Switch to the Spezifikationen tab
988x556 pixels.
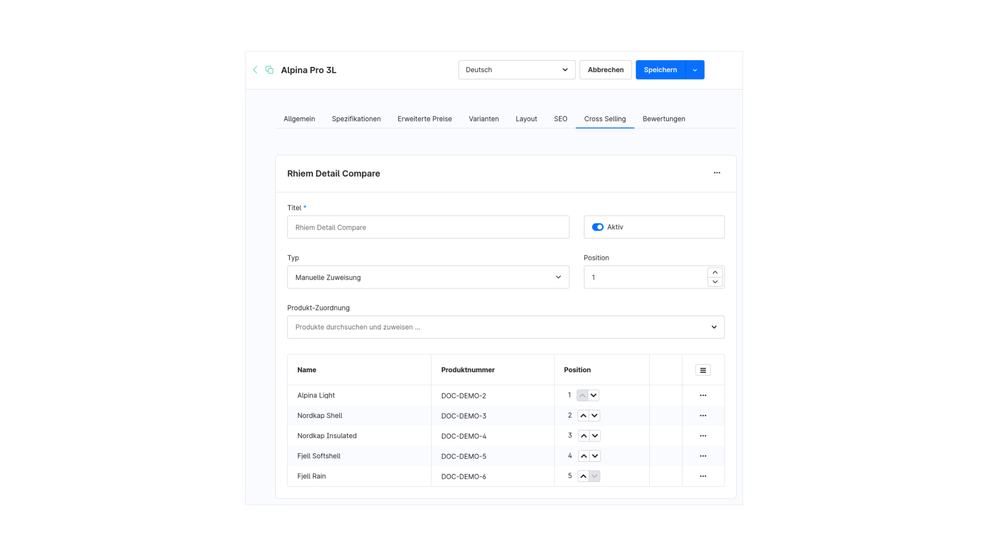[356, 119]
